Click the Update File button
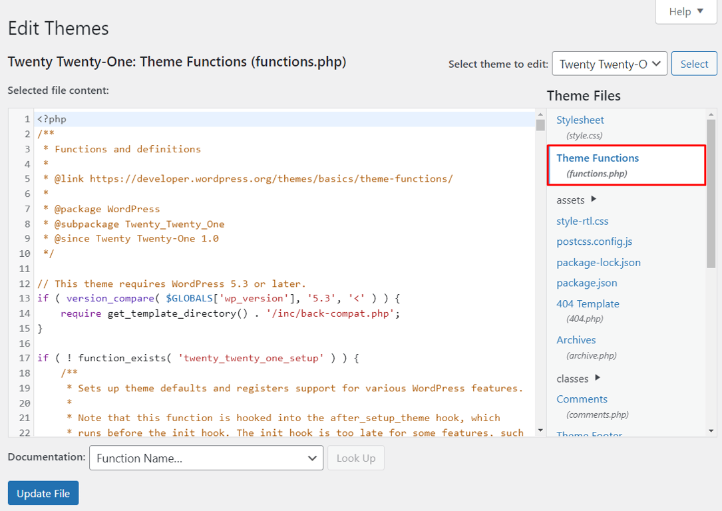Image resolution: width=722 pixels, height=511 pixels. (x=43, y=493)
